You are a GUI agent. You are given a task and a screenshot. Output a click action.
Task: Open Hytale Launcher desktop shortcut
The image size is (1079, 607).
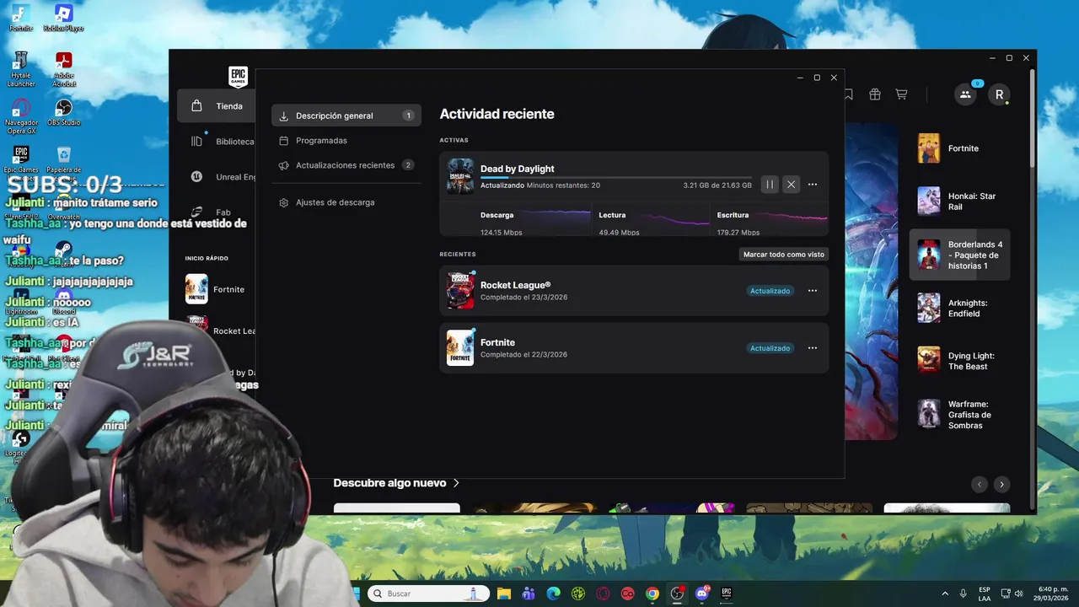21,69
